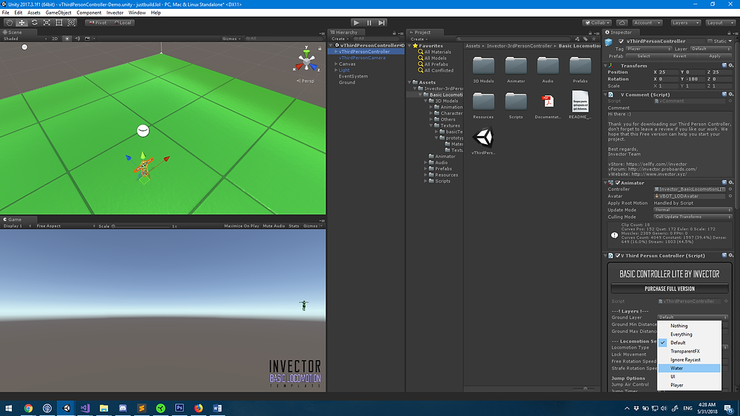The height and width of the screenshot is (416, 740).
Task: Click the Purchase Full Version button
Action: click(x=670, y=288)
